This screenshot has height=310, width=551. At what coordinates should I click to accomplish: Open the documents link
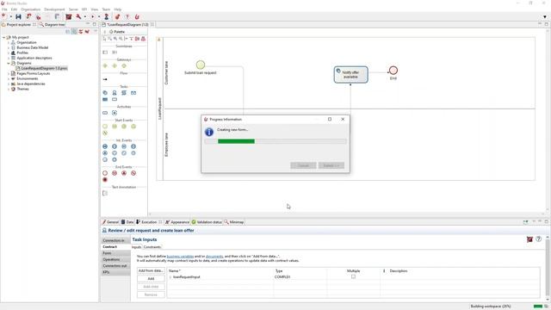(x=214, y=257)
